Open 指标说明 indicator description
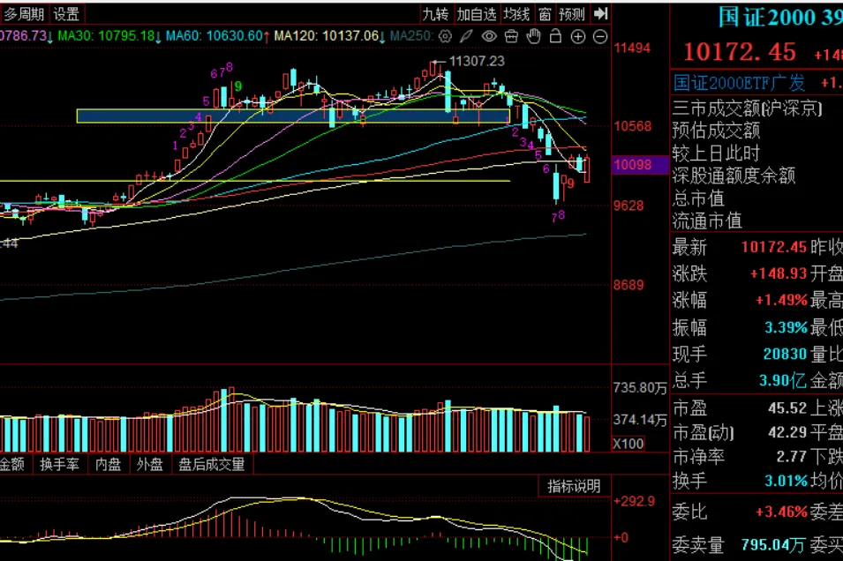 [574, 486]
